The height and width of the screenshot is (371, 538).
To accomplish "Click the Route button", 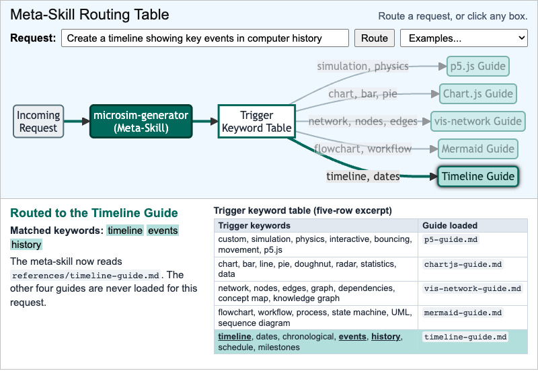I will click(x=375, y=38).
